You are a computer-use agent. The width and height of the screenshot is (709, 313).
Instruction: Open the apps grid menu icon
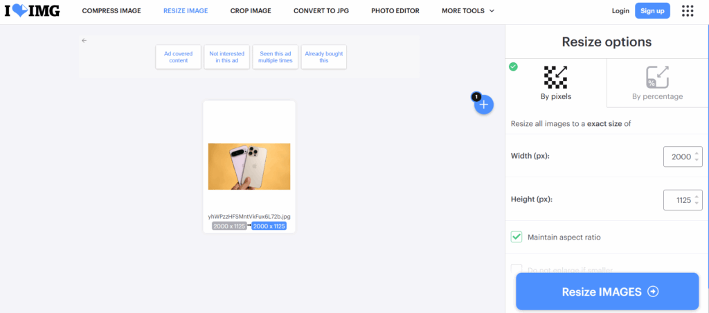coord(687,11)
